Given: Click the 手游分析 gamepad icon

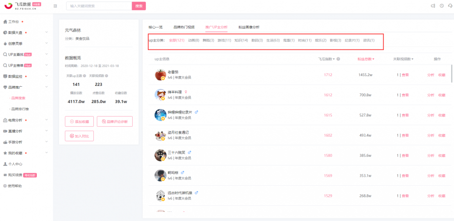Looking at the screenshot, I should tap(5, 142).
